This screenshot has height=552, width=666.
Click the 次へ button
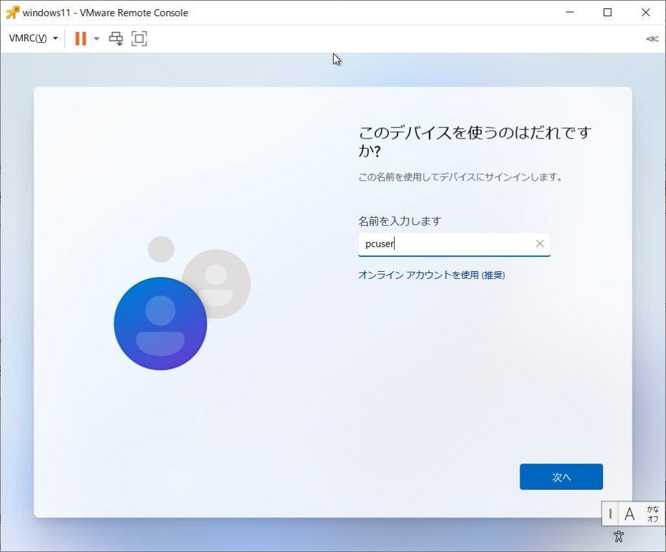pos(561,477)
